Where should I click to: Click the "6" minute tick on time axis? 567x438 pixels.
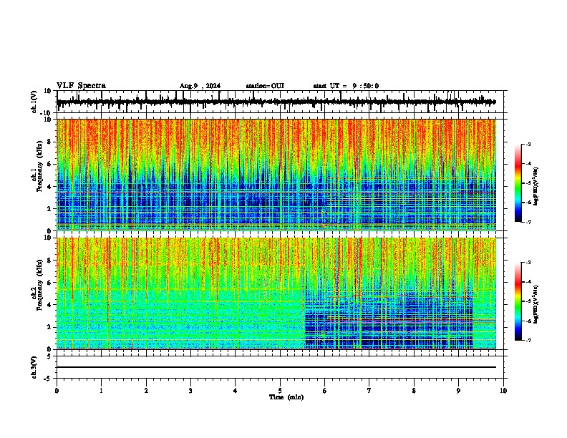[325, 391]
